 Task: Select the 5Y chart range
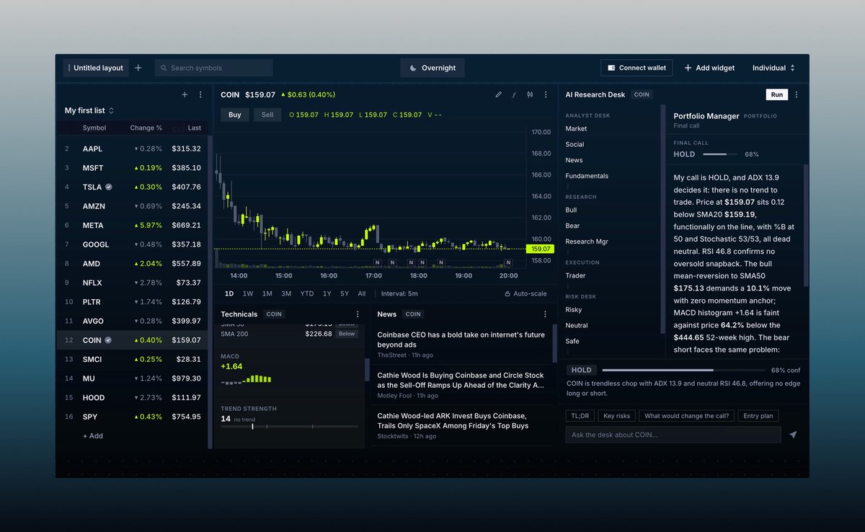tap(345, 293)
